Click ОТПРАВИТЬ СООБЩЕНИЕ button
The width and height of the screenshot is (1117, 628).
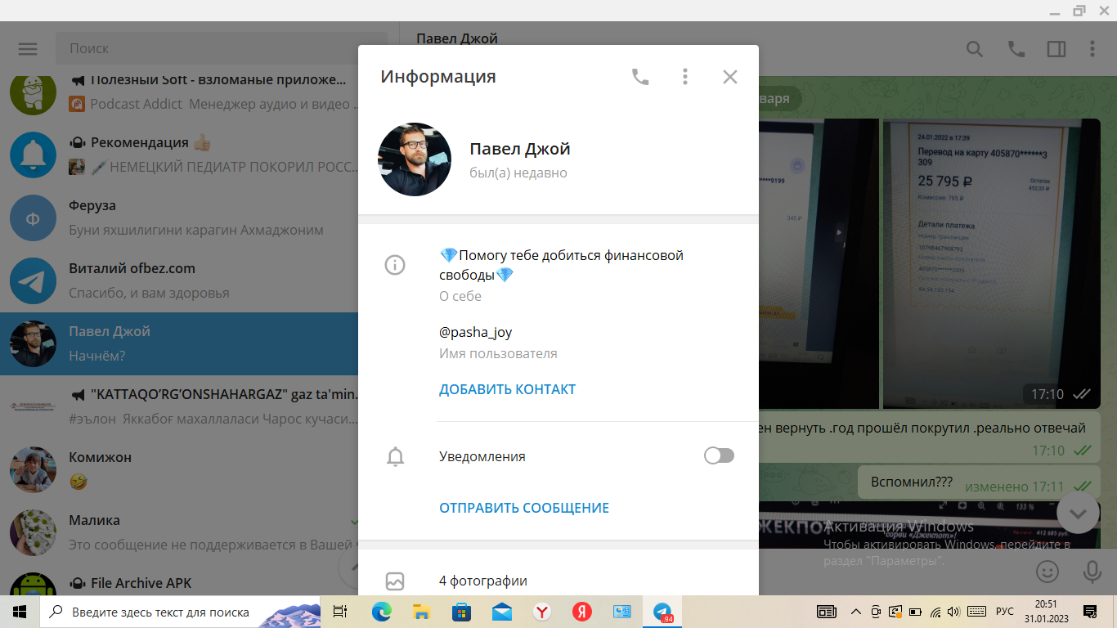pyautogui.click(x=523, y=508)
